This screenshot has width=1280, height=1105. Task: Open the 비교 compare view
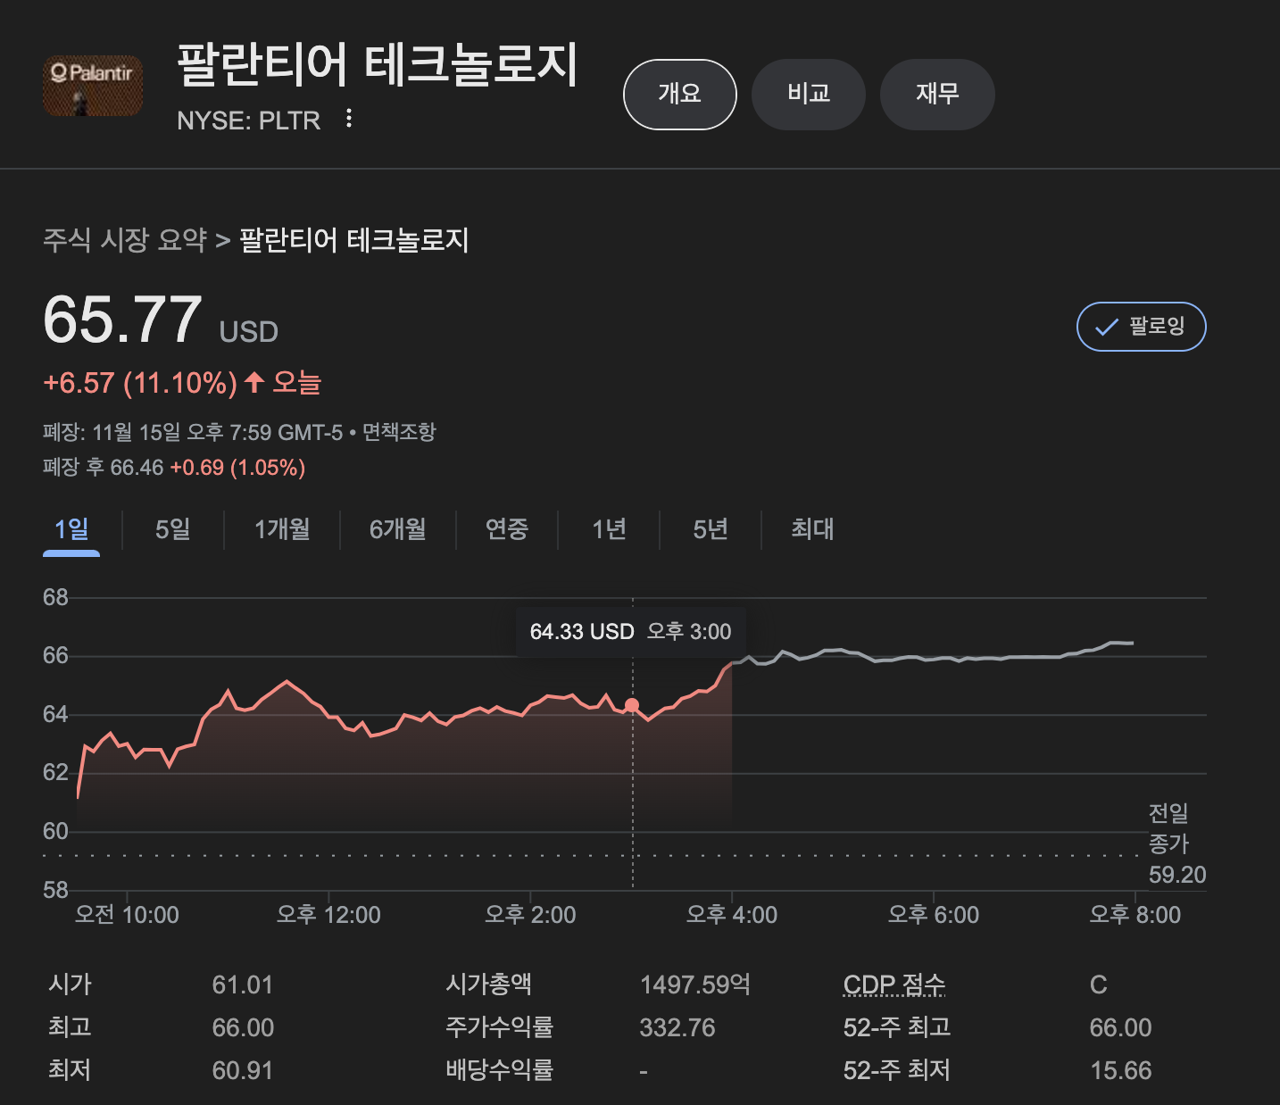[x=809, y=95]
